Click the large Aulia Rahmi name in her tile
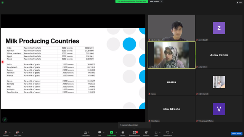244x137 pixels. (219, 55)
